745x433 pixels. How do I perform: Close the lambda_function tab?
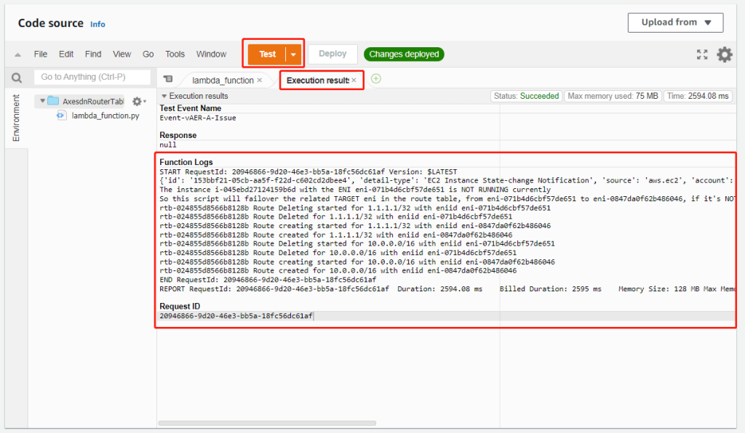tap(260, 81)
